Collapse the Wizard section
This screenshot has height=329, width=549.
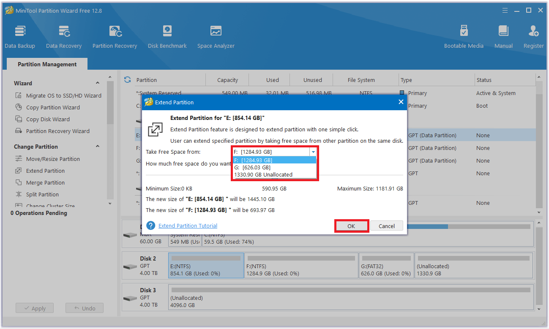pyautogui.click(x=98, y=83)
